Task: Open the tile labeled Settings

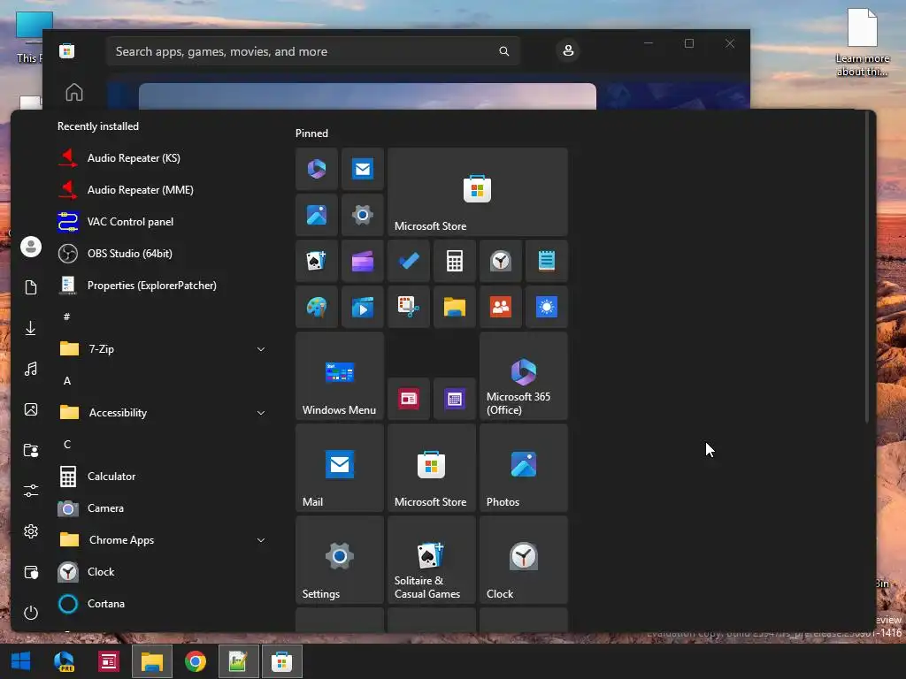Action: coord(340,560)
